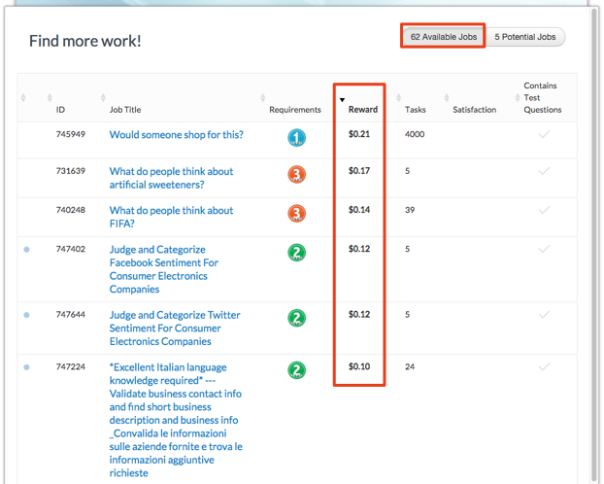Click level 2 badge for job 747644

296,318
